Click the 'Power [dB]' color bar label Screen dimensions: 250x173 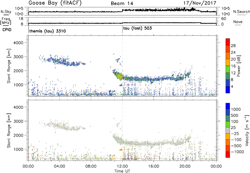pos(239,66)
